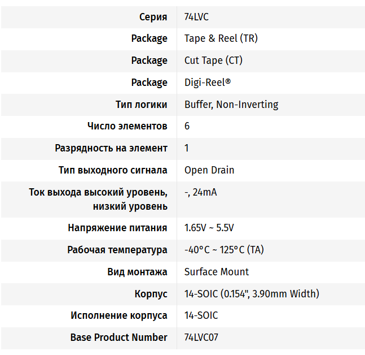Click the "Тип выходного сигнала" label
365x355 pixels.
click(x=113, y=170)
